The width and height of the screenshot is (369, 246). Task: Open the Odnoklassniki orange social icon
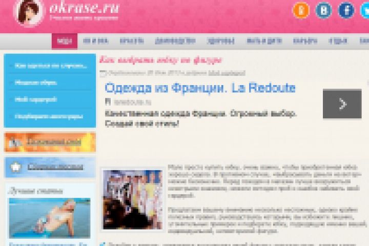301,10
